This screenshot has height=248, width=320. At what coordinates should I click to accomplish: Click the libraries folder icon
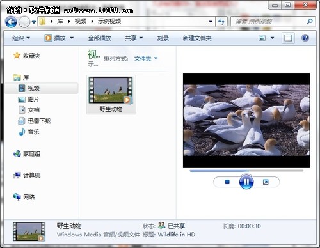click(17, 77)
